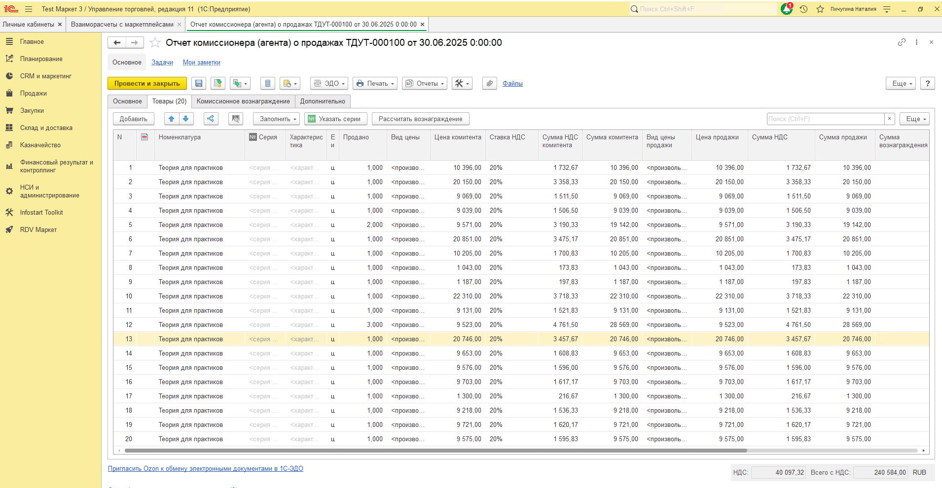This screenshot has width=942, height=488.
Task: Expand the Отчеты dropdown
Action: pos(425,84)
